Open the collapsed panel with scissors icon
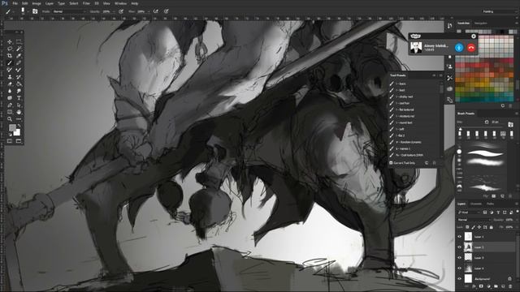Image resolution: width=520 pixels, height=292 pixels. pyautogui.click(x=449, y=78)
